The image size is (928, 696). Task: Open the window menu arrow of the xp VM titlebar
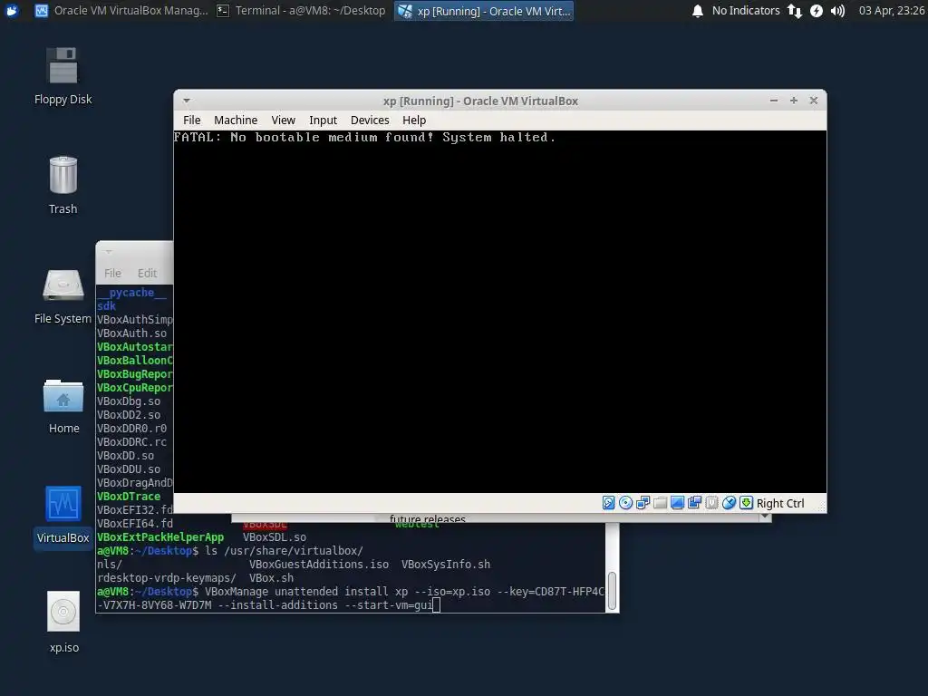point(187,101)
